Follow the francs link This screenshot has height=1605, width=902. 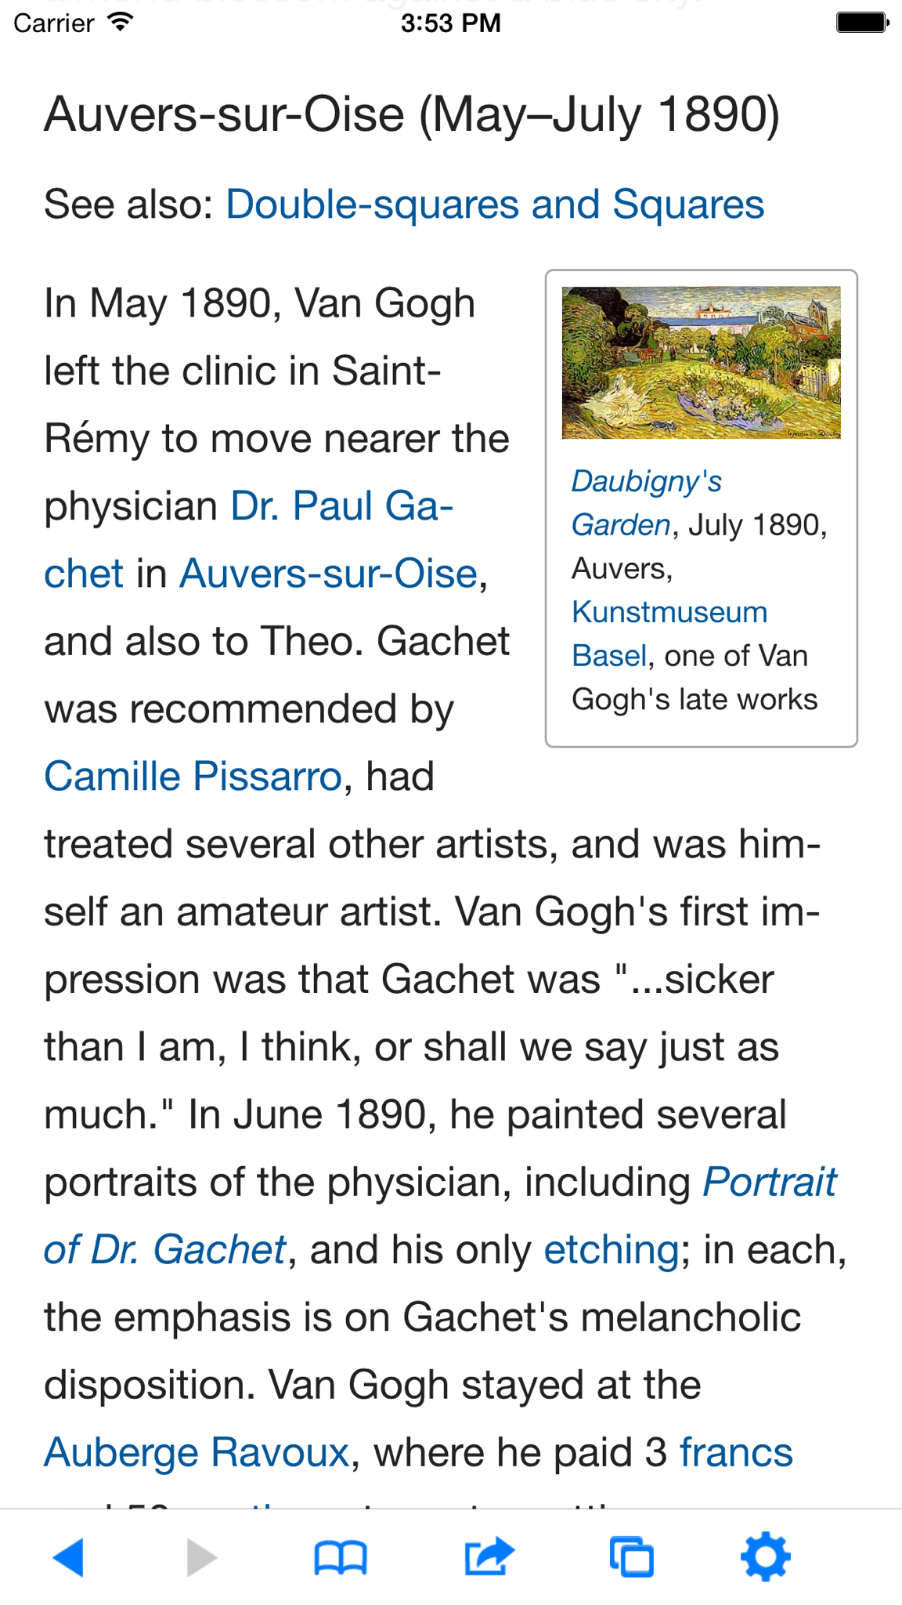[x=736, y=1452]
